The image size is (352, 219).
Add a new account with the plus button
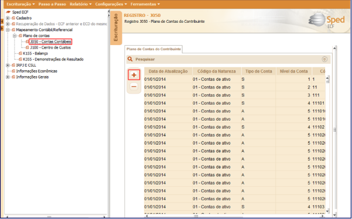point(134,75)
